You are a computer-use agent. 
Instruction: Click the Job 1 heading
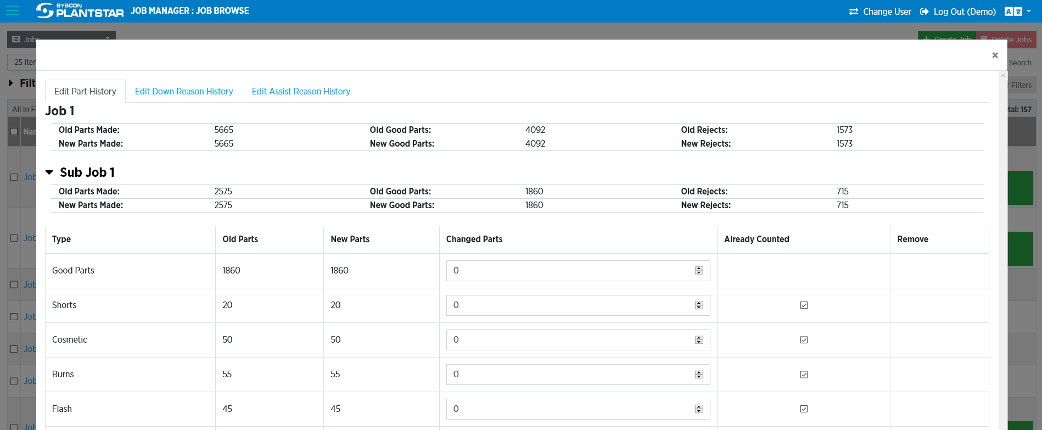(60, 111)
